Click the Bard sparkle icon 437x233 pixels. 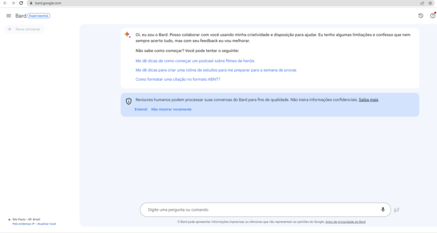click(127, 35)
